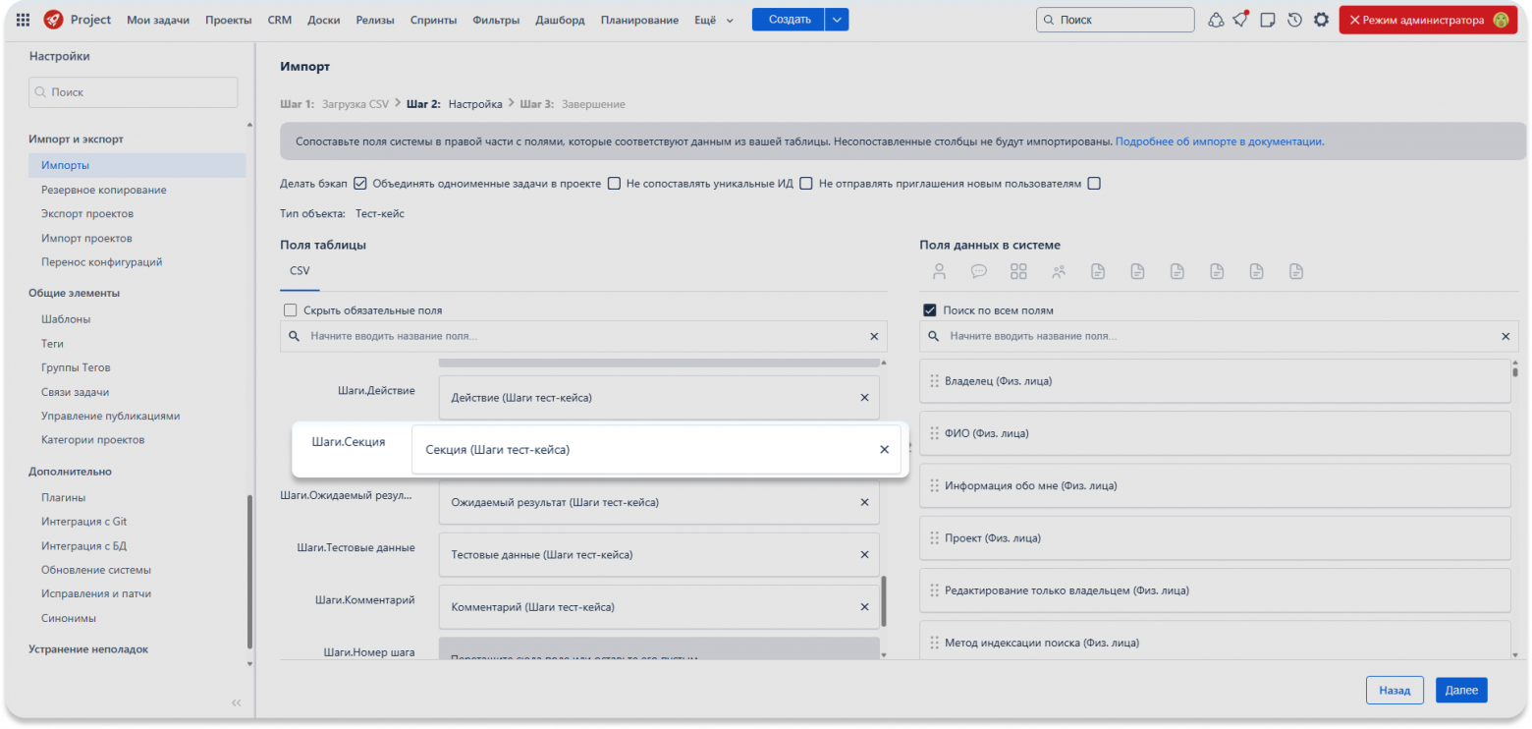The height and width of the screenshot is (729, 1532).
Task: Open the connections triangle icon in header
Action: click(x=1216, y=20)
